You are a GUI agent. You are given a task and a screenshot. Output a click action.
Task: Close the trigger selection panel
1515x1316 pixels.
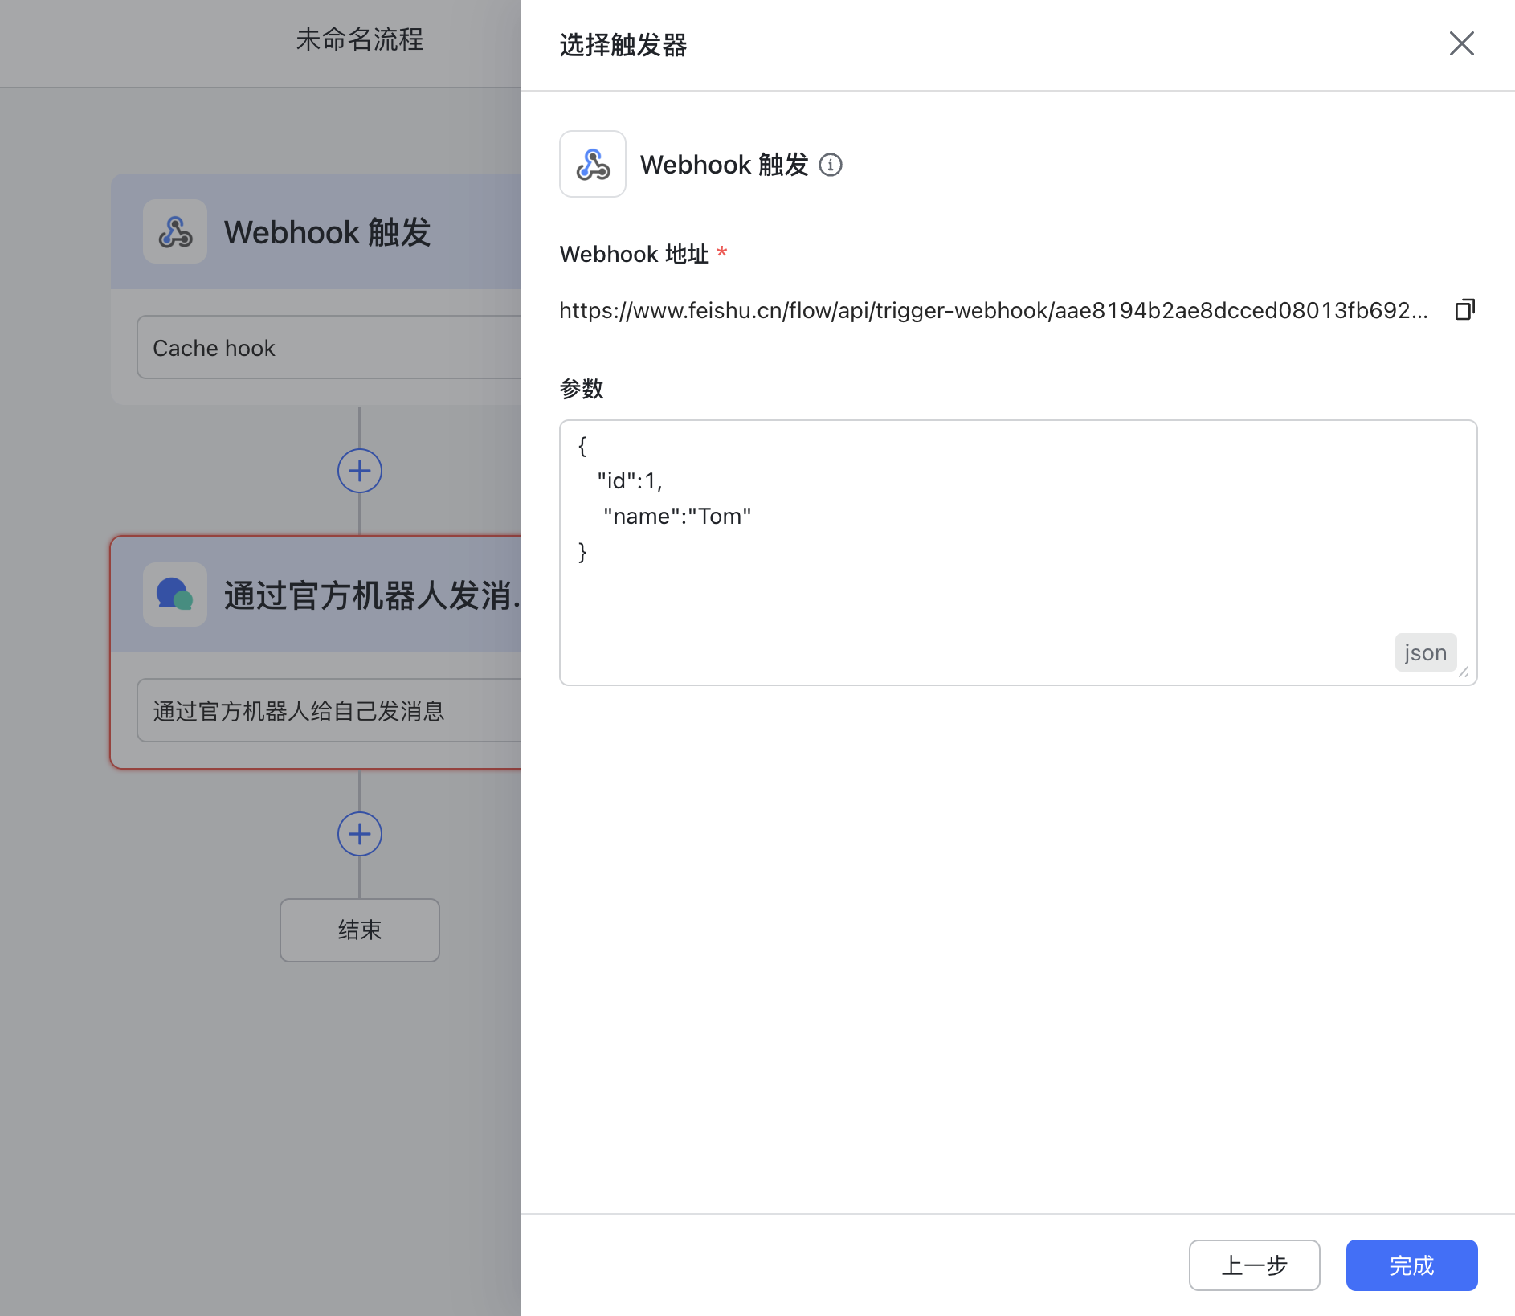pyautogui.click(x=1461, y=43)
